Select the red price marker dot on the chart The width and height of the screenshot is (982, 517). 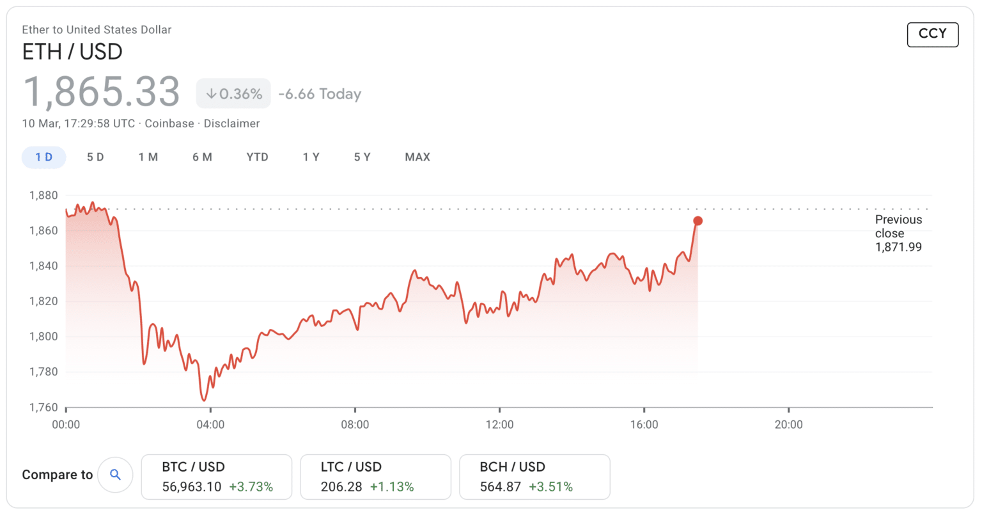[x=698, y=220]
